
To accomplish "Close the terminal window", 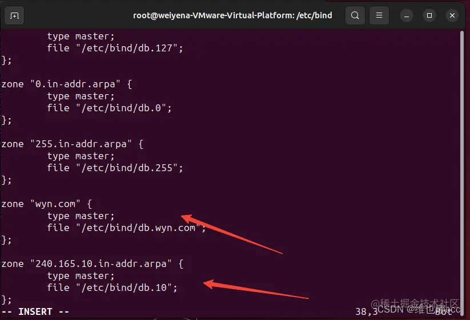I will click(x=452, y=15).
